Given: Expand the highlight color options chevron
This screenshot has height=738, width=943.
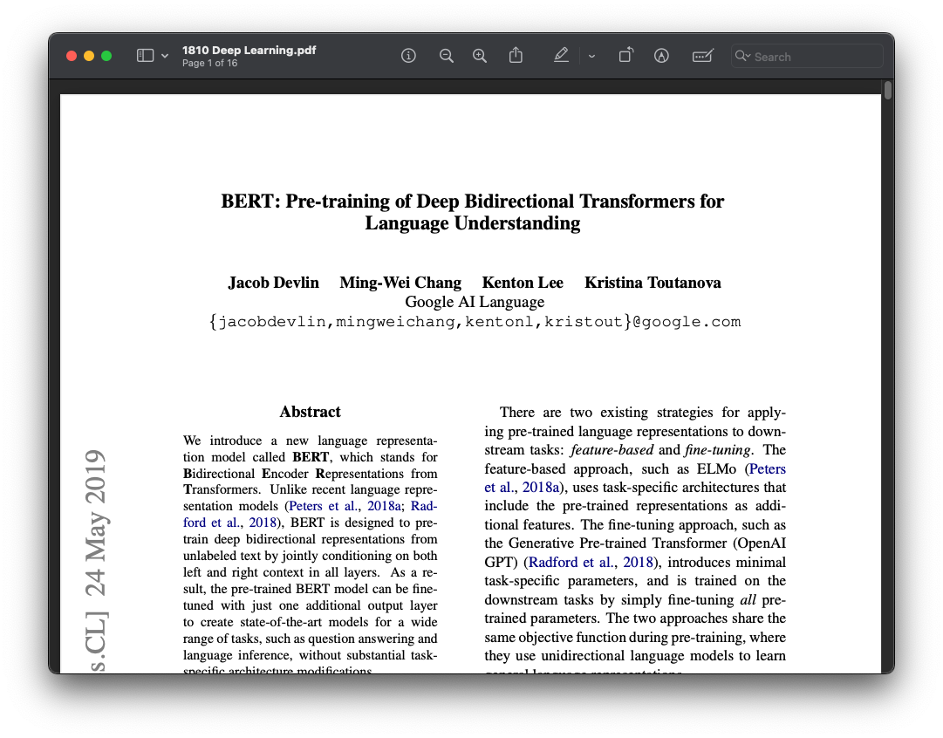Looking at the screenshot, I should pyautogui.click(x=591, y=56).
